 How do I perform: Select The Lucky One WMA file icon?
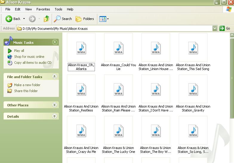(118, 131)
